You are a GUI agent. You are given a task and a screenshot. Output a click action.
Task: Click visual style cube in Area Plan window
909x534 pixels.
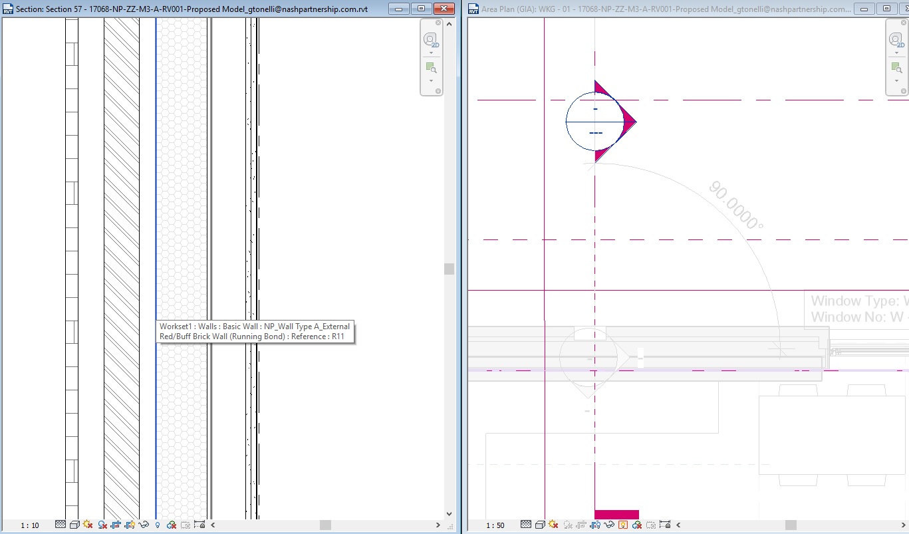pos(540,525)
